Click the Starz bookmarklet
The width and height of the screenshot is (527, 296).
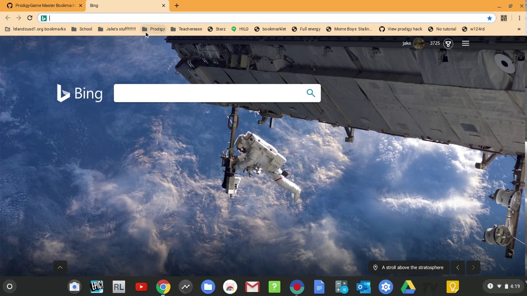217,29
